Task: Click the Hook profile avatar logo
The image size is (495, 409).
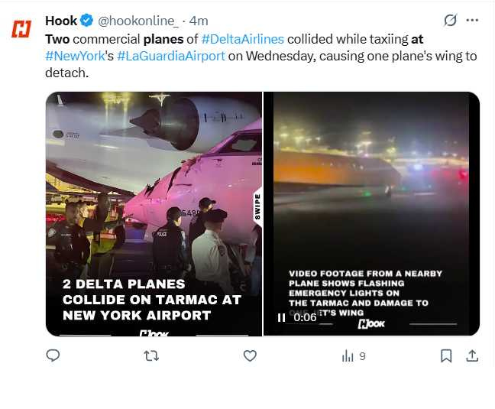Action: (x=21, y=28)
